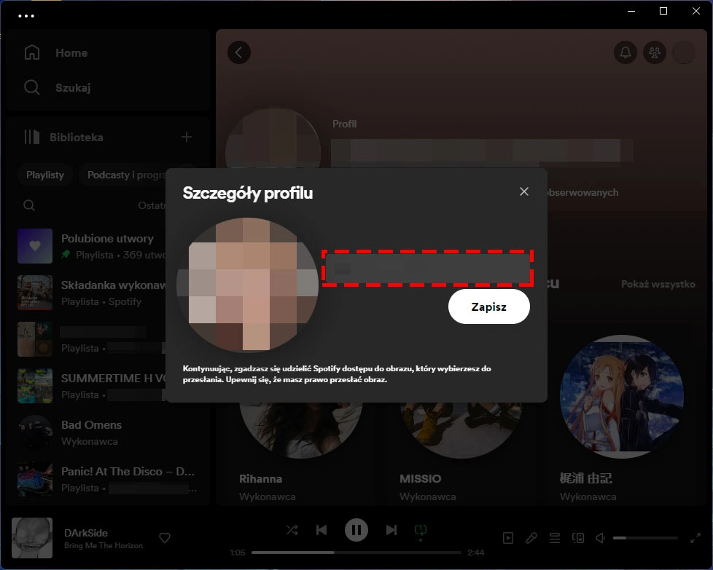The width and height of the screenshot is (713, 570).
Task: Open the friends activity icon
Action: pyautogui.click(x=655, y=52)
